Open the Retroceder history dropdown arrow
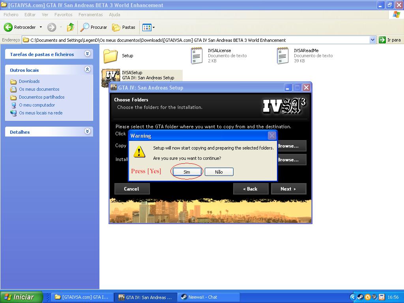 (41, 27)
